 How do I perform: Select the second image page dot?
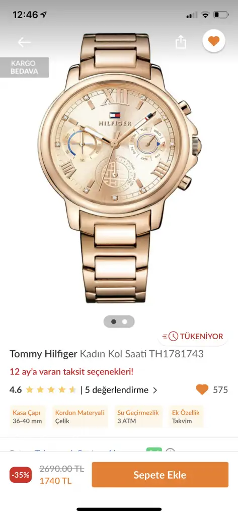125,321
